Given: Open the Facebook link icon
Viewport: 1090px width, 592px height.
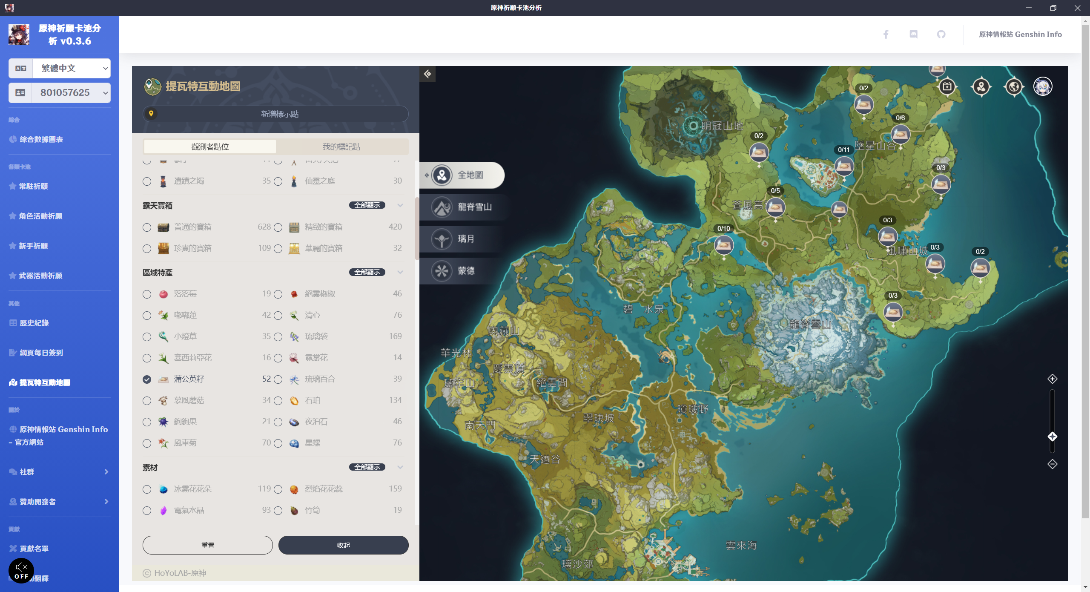Looking at the screenshot, I should coord(886,34).
